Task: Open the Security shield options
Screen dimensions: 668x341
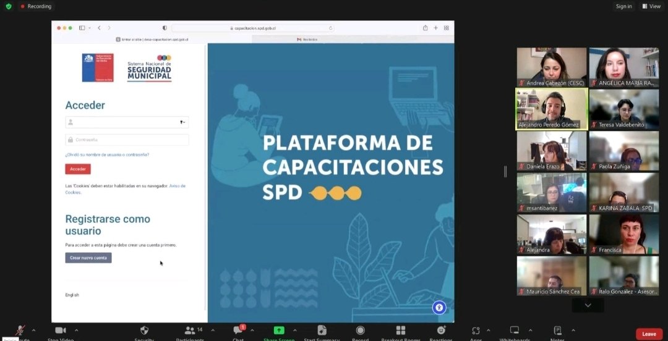Action: [x=144, y=330]
